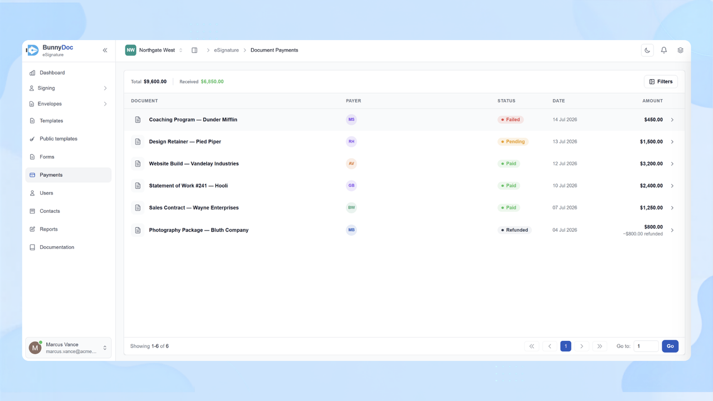The height and width of the screenshot is (401, 713).
Task: Open Website Build — Vandelay Industries row arrow
Action: click(x=672, y=164)
